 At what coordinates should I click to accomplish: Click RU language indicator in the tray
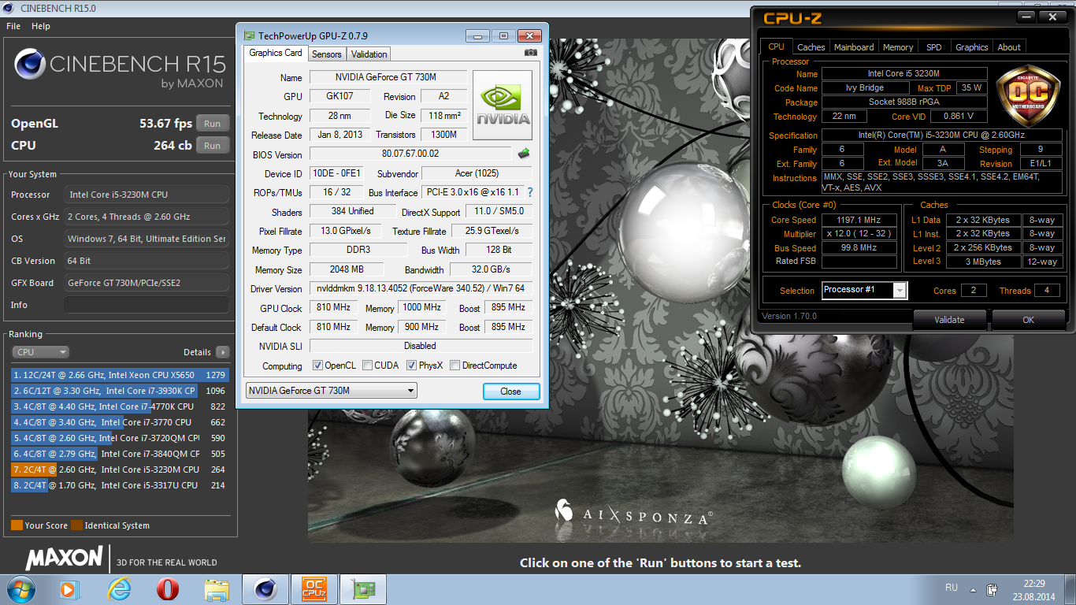[x=951, y=588]
